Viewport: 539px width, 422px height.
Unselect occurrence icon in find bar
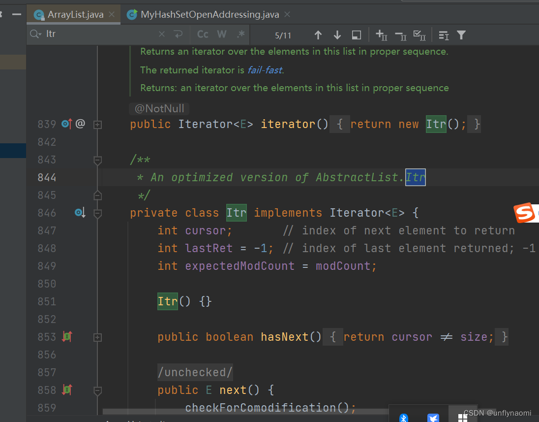[x=400, y=35]
